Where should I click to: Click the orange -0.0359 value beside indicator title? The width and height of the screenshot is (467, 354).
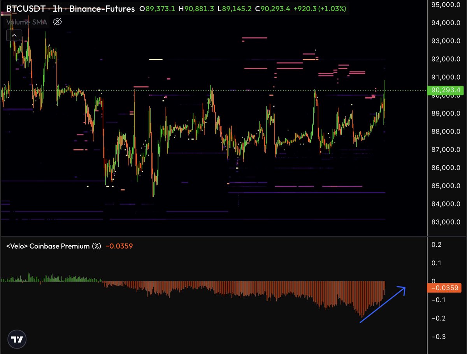[x=119, y=246]
